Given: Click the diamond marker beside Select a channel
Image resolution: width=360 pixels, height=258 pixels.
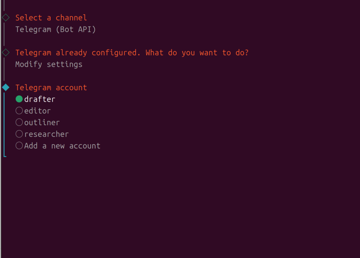Looking at the screenshot, I should click(6, 17).
